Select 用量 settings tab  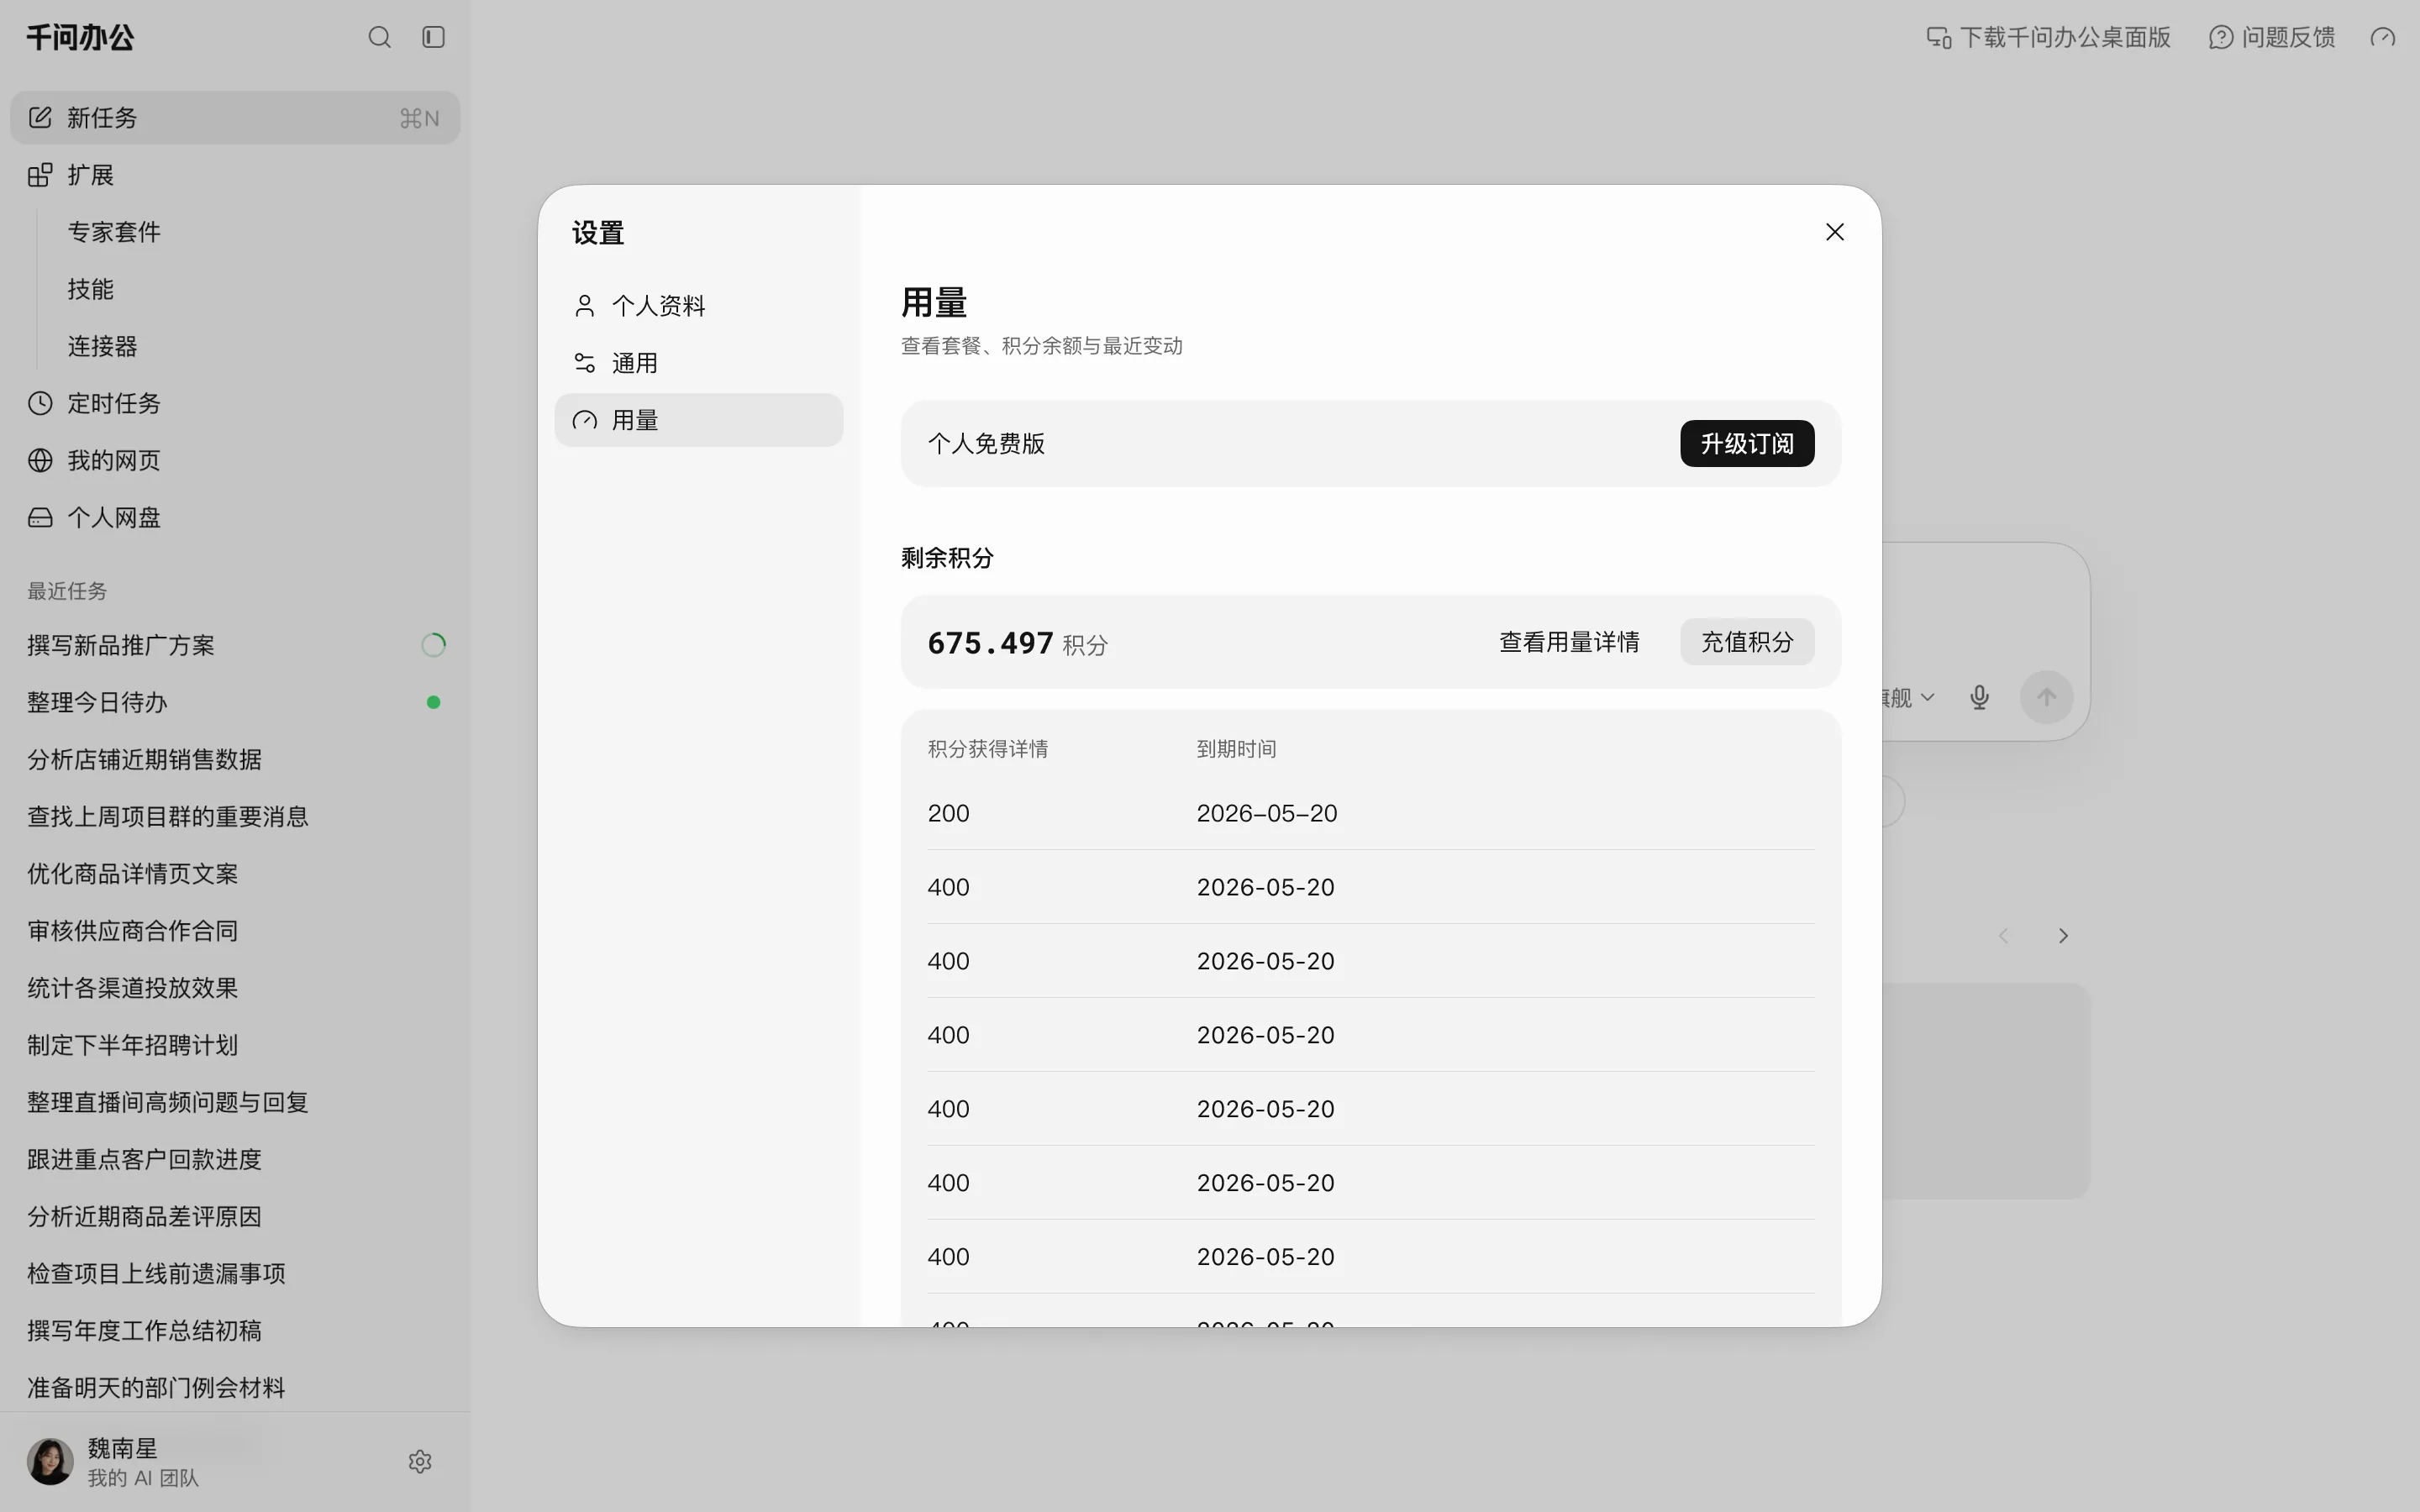point(698,420)
